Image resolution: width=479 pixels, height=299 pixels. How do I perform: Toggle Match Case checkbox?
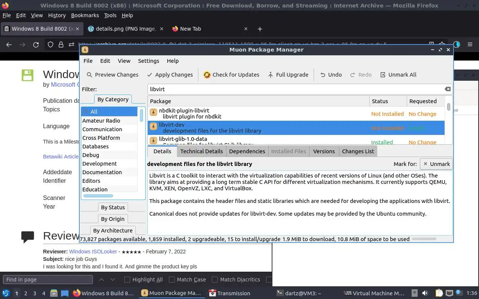172,280
